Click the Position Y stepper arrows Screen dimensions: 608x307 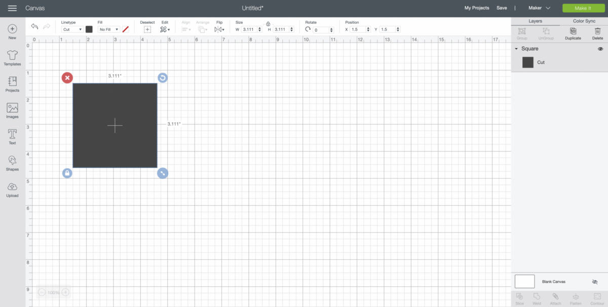pos(398,29)
